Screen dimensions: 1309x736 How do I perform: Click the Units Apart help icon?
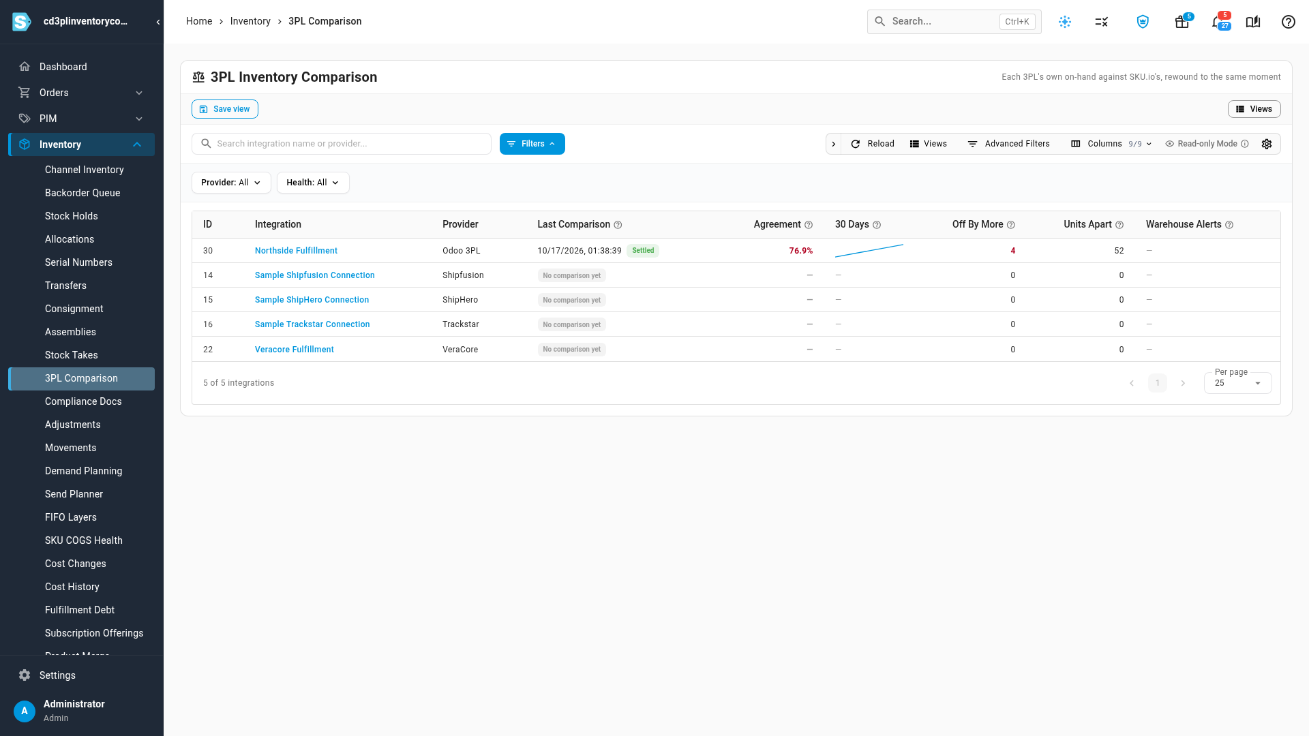(1119, 225)
